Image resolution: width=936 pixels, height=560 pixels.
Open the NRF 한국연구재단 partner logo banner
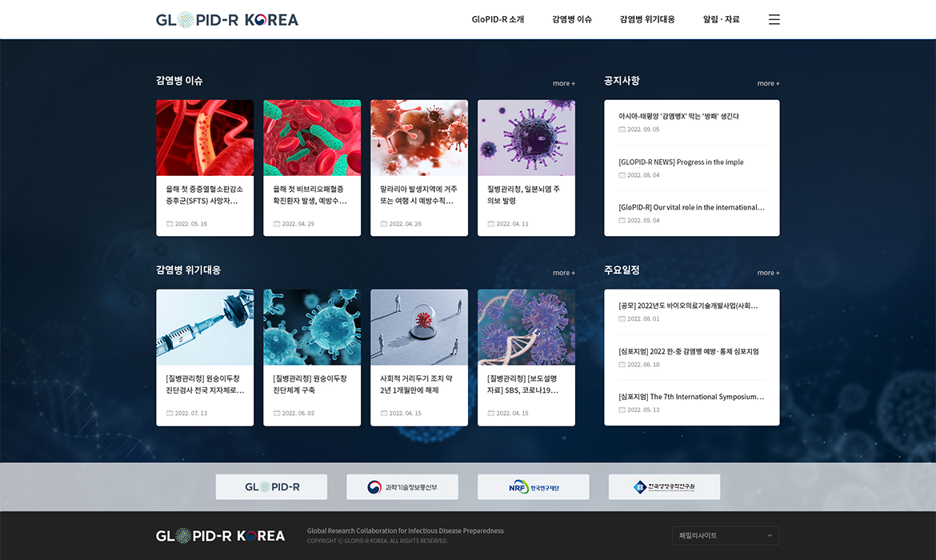(x=533, y=487)
